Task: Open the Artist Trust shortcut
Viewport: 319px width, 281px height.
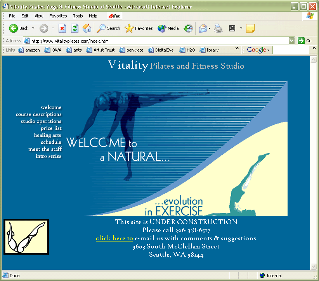Action: [100, 50]
